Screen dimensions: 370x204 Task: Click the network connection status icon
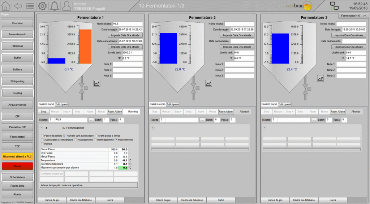pyautogui.click(x=334, y=6)
